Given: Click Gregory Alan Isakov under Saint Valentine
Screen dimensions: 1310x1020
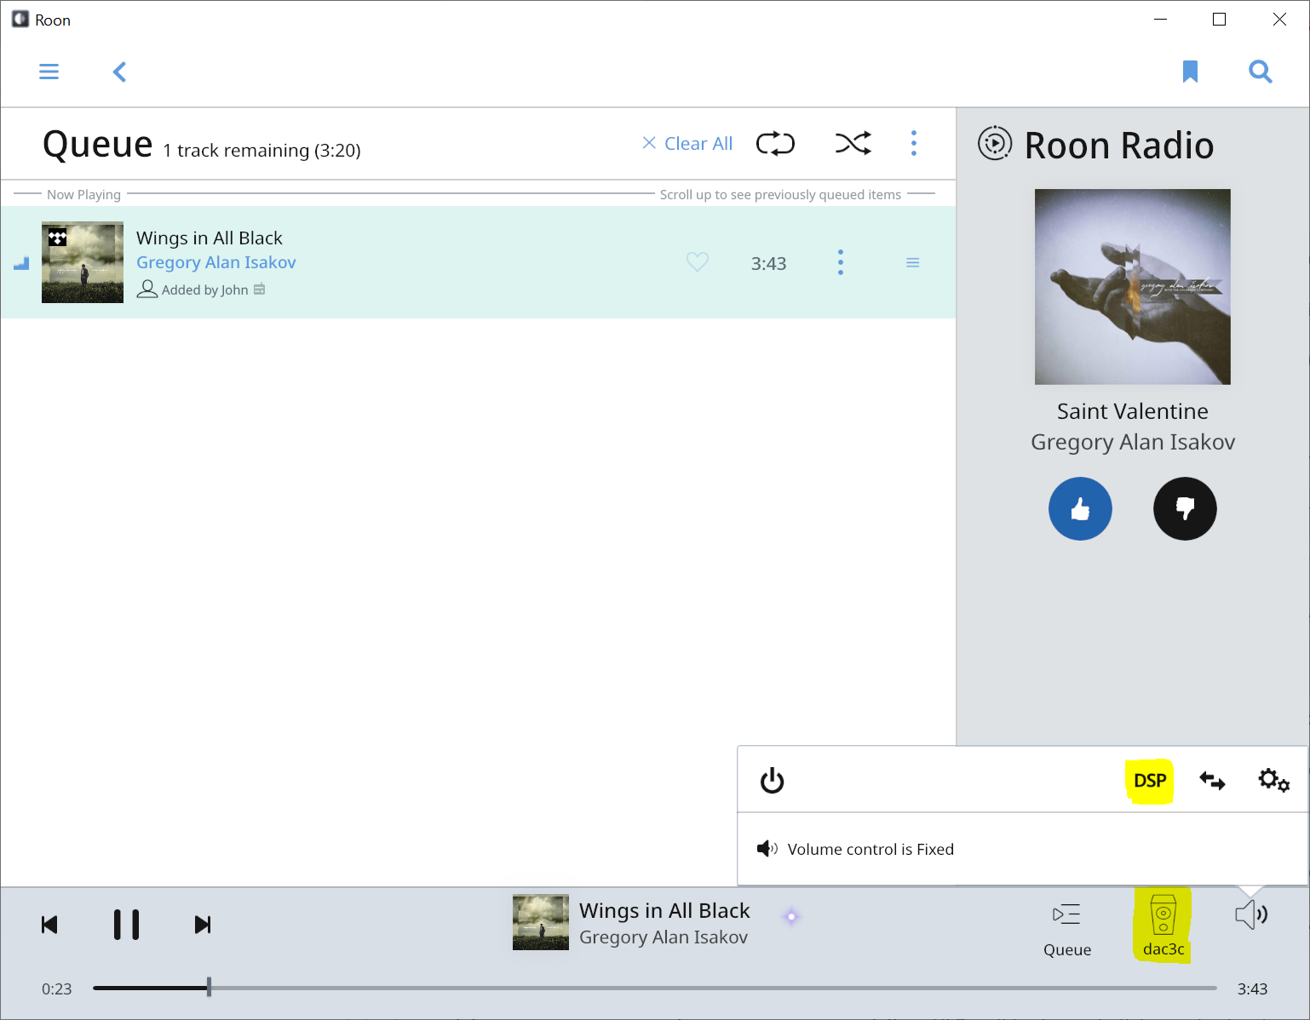Looking at the screenshot, I should click(1133, 442).
